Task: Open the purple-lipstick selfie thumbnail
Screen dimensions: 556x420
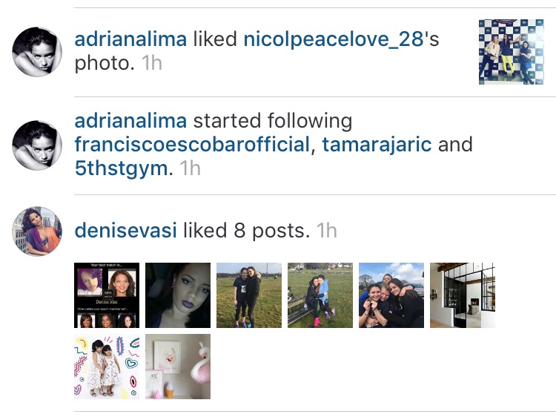Action: [178, 295]
